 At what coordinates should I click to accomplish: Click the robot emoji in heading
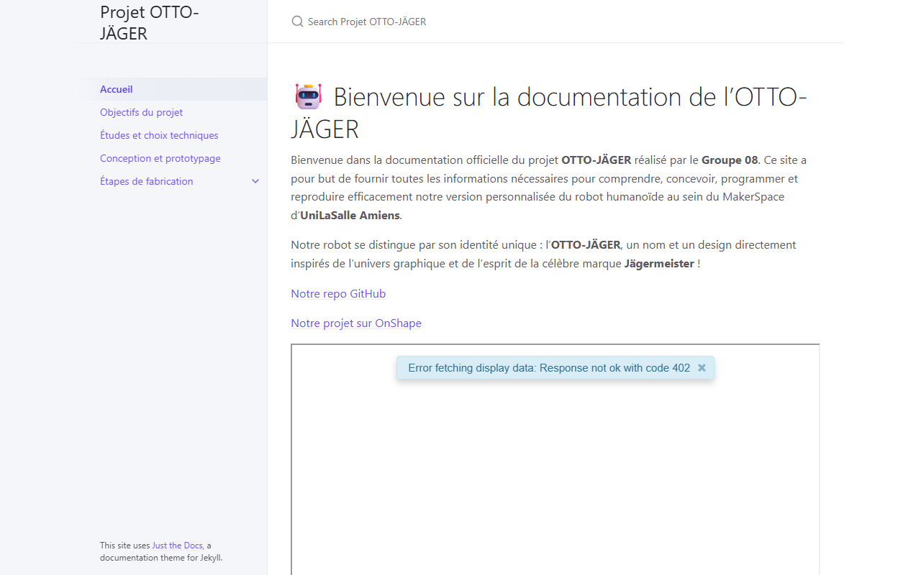[x=309, y=96]
